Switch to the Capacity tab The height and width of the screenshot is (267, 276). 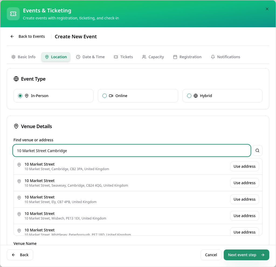click(x=153, y=57)
